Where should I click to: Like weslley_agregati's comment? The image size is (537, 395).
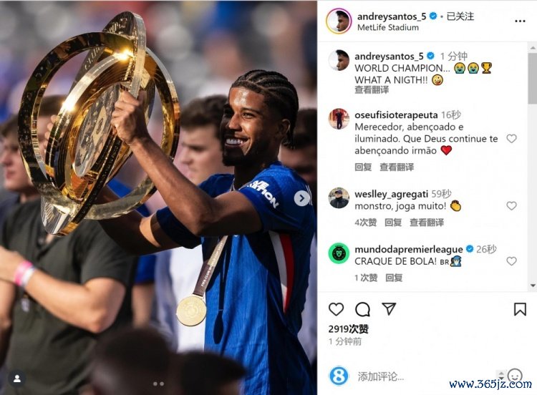coord(511,205)
